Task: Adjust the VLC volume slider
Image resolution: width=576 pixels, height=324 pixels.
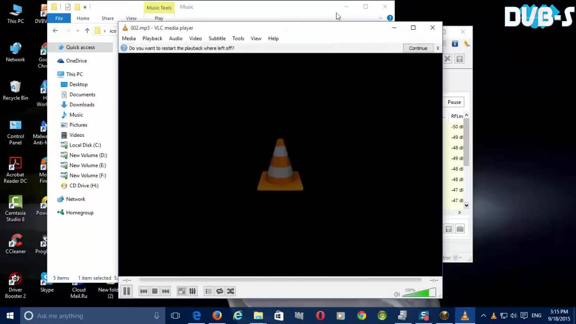Action: [420, 293]
